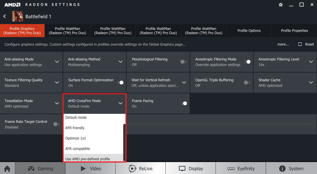The height and width of the screenshot is (174, 317).
Task: Open the first Profile WattMan tab
Action: 67,31
